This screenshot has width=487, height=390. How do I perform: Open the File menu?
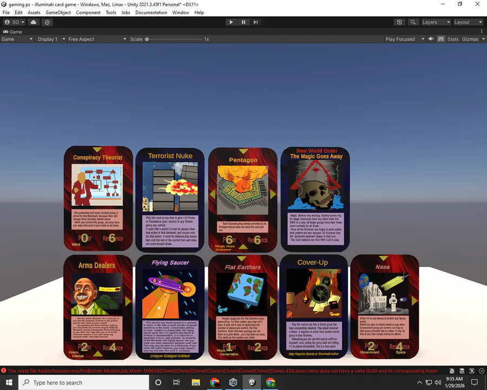coord(6,12)
